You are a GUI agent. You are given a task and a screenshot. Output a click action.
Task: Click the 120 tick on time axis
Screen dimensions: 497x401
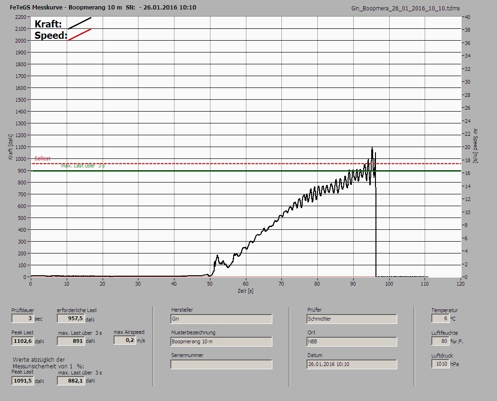click(461, 284)
